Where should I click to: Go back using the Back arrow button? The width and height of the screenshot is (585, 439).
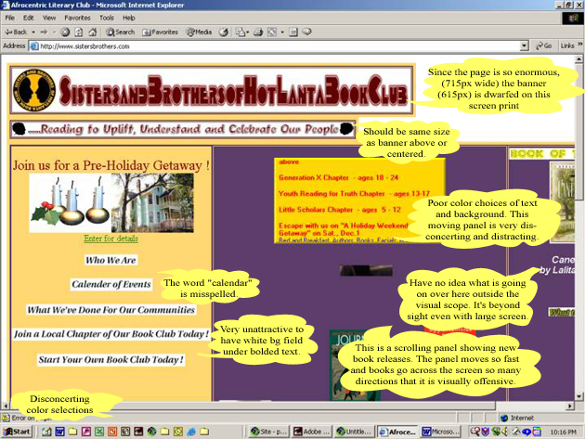point(16,32)
